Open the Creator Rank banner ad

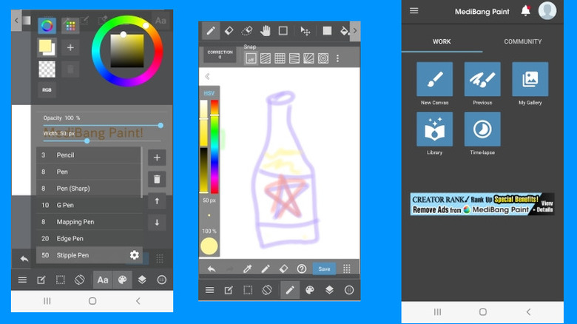(482, 204)
